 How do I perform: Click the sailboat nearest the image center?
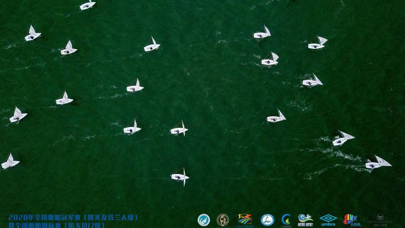click(179, 130)
